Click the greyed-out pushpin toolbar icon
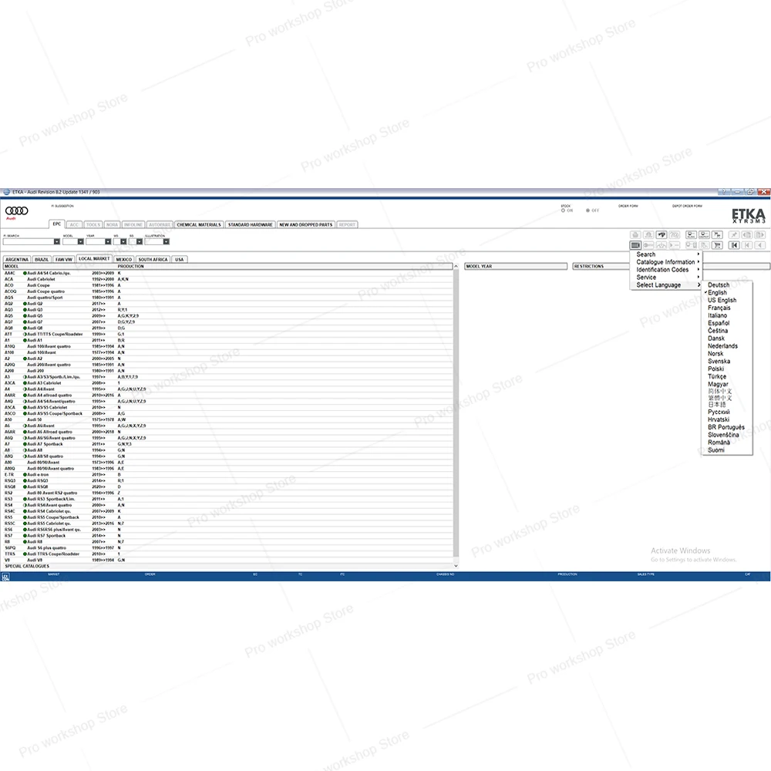 pos(734,235)
